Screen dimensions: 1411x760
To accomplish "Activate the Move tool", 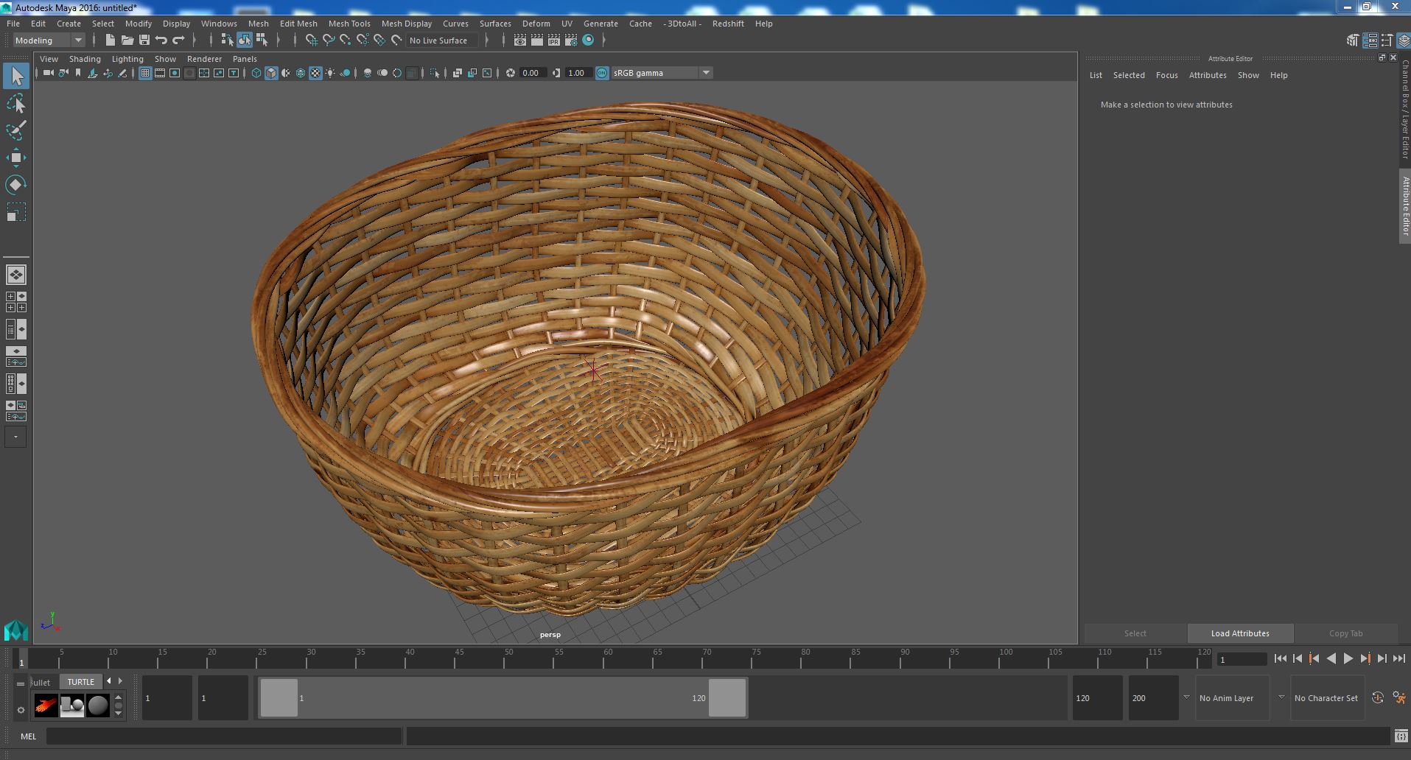I will 16,158.
